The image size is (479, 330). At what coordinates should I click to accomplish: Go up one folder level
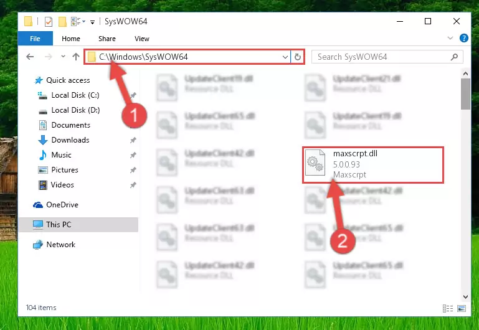tap(76, 57)
